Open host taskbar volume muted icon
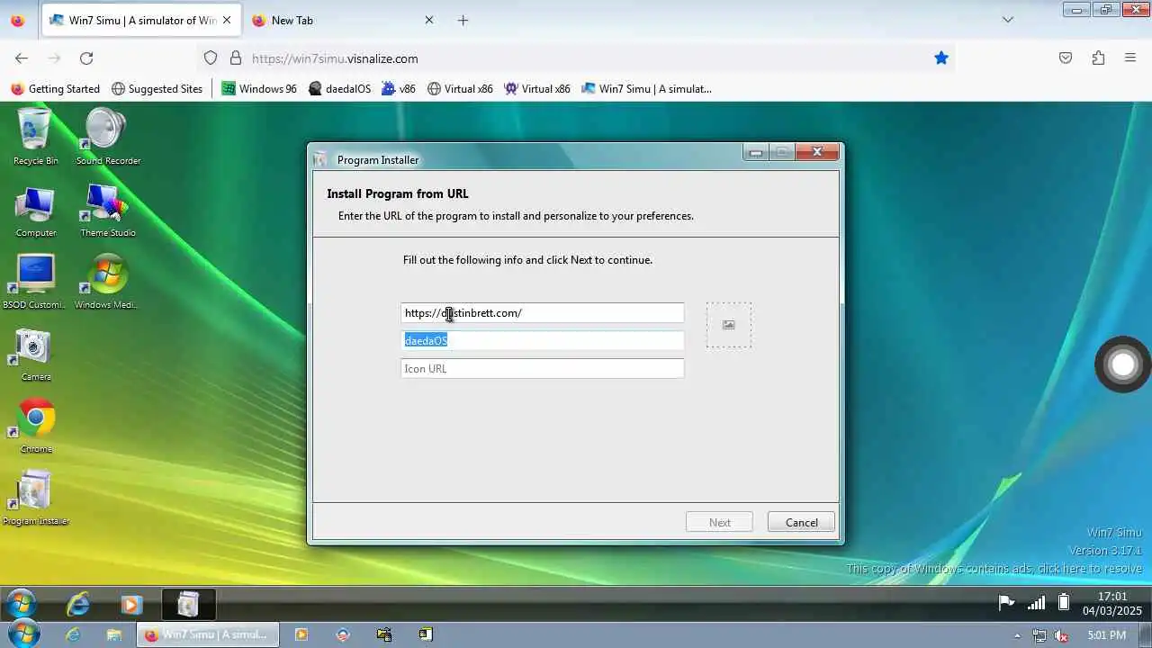This screenshot has width=1152, height=648. click(1062, 634)
